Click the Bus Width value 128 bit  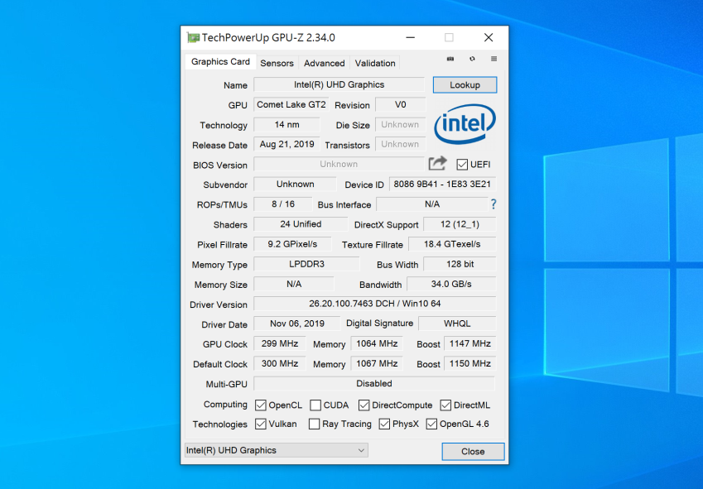[x=460, y=264]
